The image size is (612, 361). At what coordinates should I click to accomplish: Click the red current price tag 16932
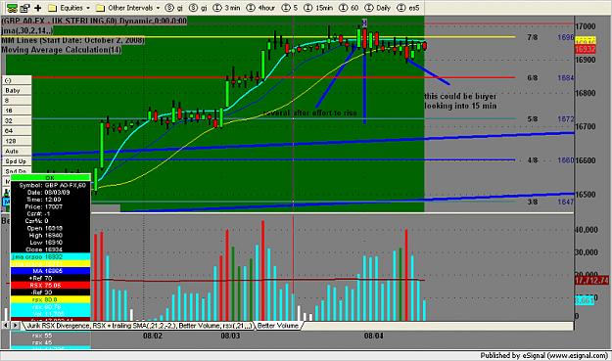pos(585,49)
